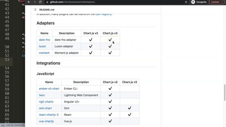226x127 pixels.
Task: Click the 'Omi' description cell
Action: [x=81, y=108]
